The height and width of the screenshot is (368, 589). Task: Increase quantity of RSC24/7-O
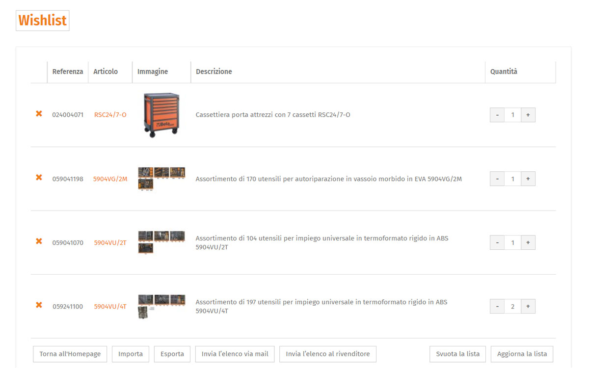[528, 115]
